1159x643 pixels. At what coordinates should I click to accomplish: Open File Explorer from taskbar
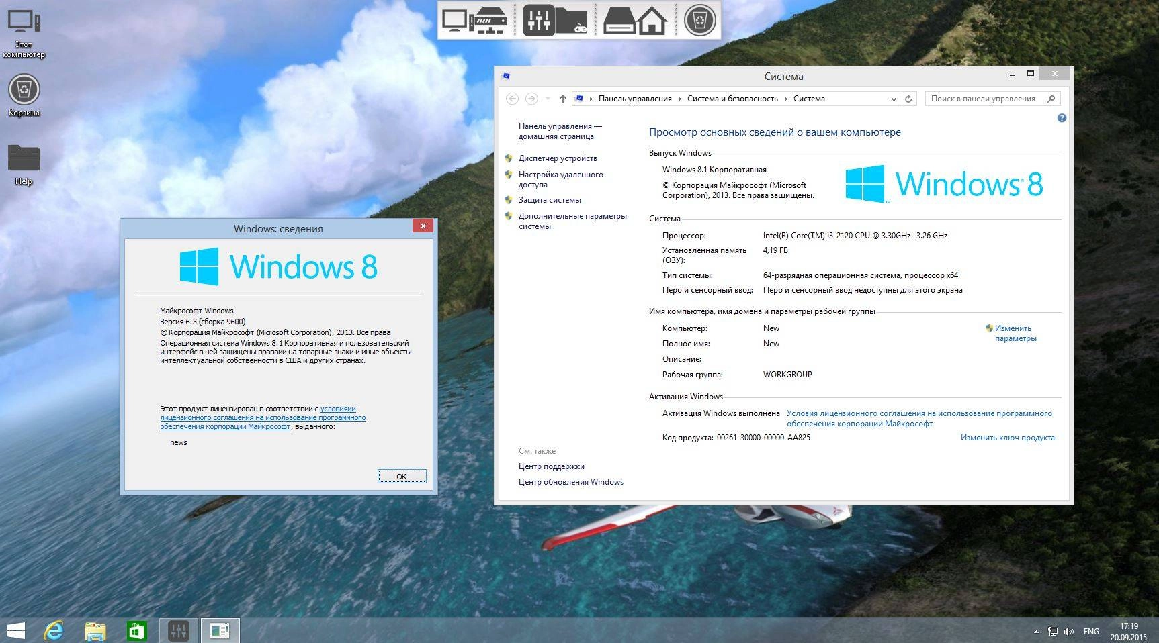point(95,630)
